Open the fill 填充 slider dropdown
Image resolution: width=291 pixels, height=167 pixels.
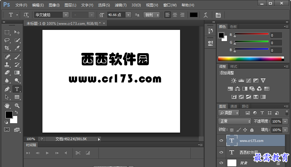[285, 130]
